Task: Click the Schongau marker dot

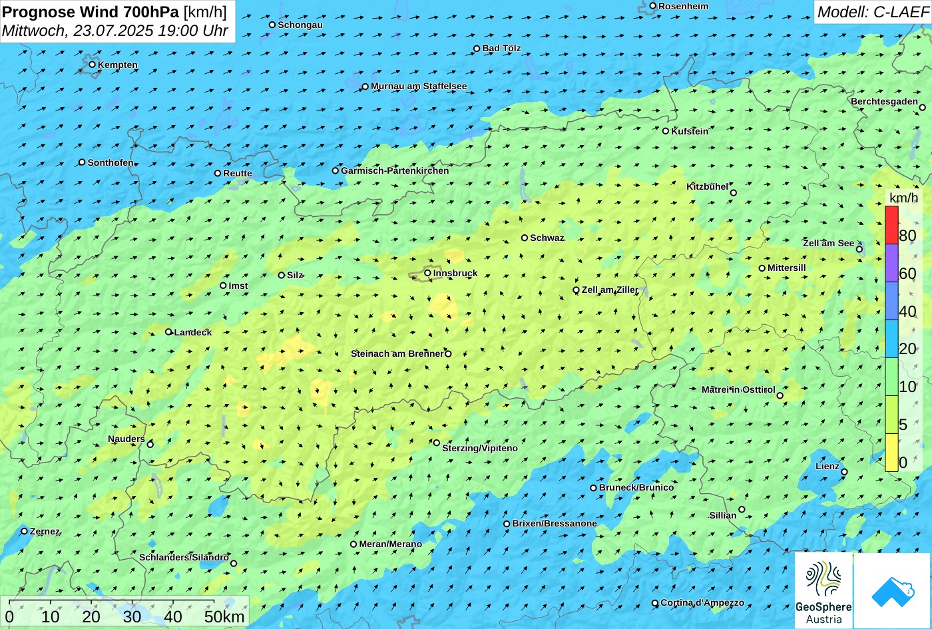Action: point(272,25)
